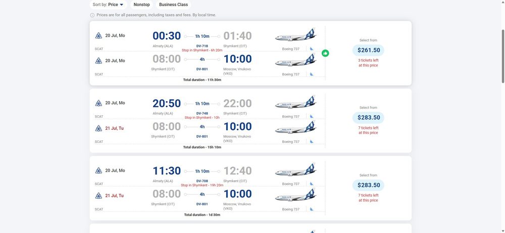505x233 pixels.
Task: Toggle the Business Class filter
Action: [173, 5]
